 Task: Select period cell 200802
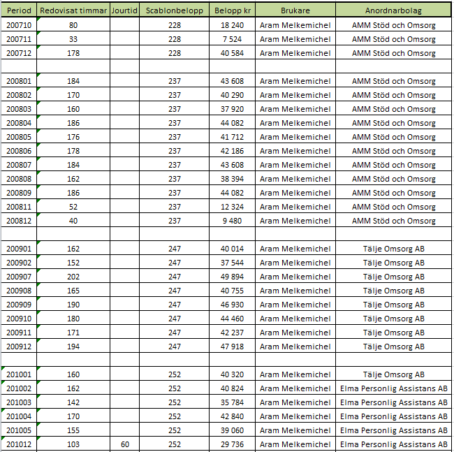tap(19, 95)
